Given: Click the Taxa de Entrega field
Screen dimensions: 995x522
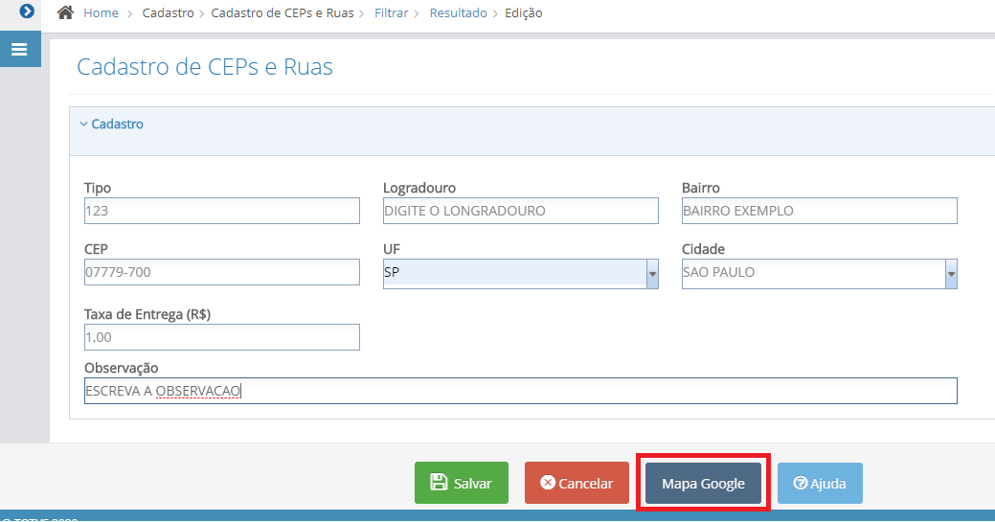Looking at the screenshot, I should tap(222, 337).
